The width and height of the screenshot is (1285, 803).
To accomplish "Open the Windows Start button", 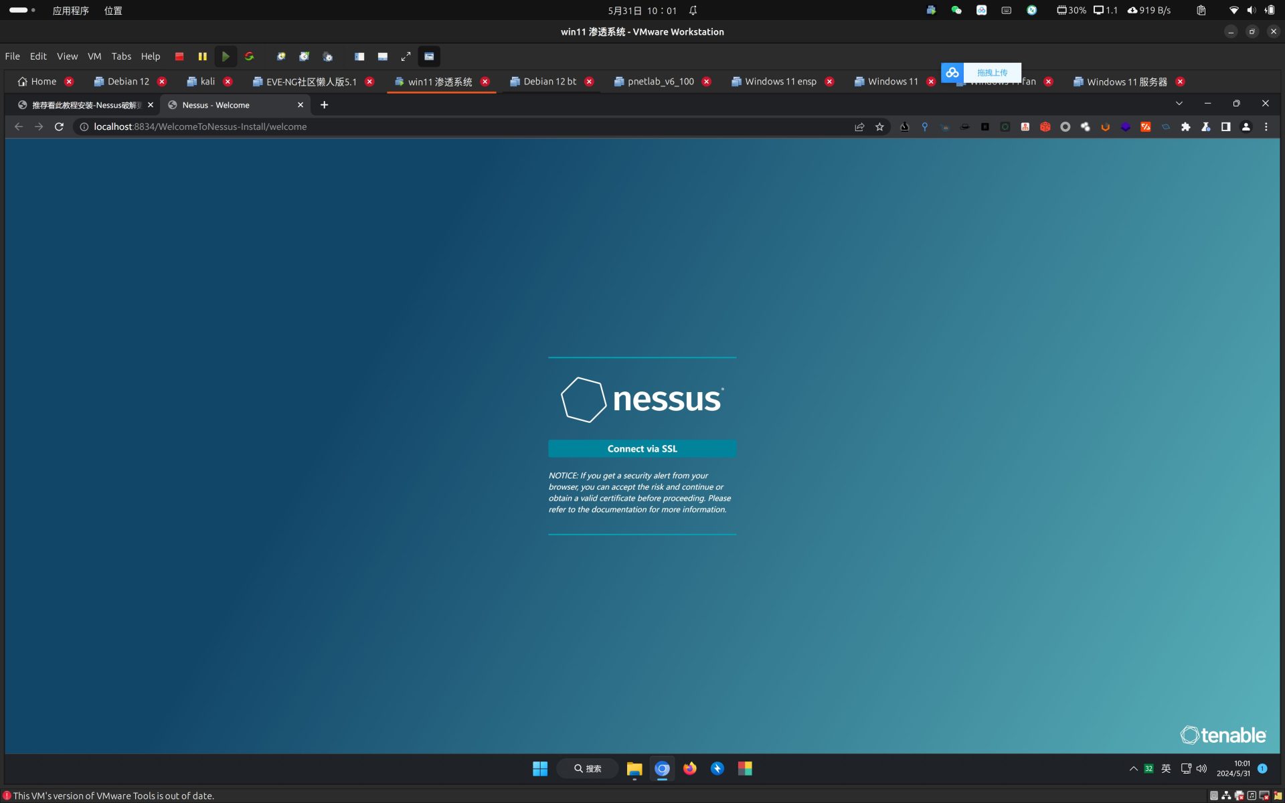I will click(x=539, y=768).
